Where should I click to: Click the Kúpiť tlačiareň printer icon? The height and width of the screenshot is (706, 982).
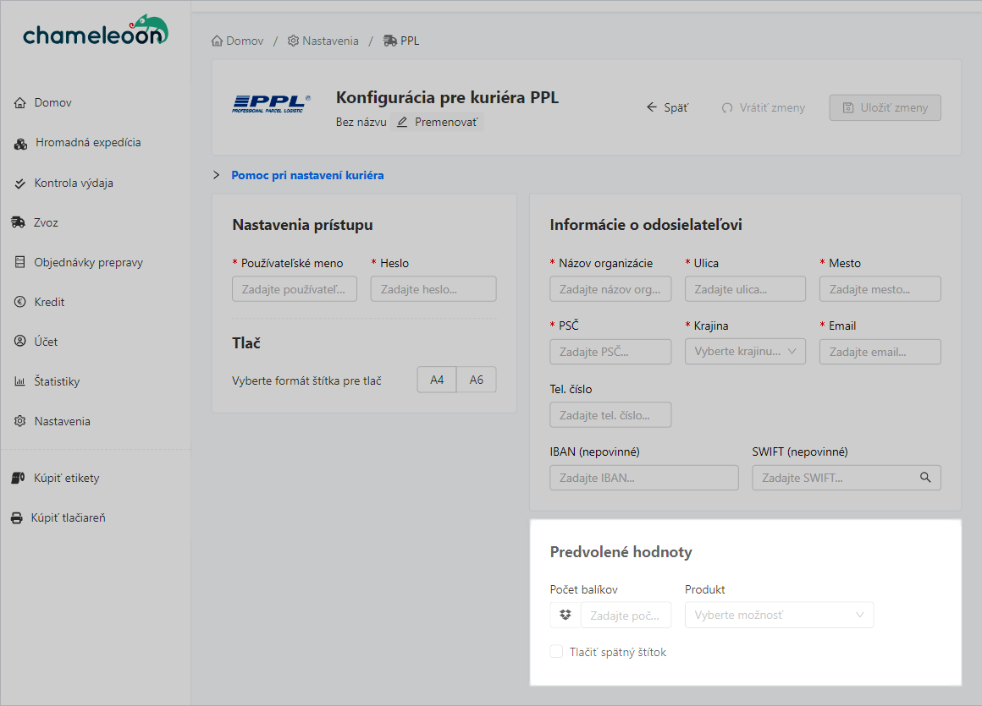coord(17,517)
